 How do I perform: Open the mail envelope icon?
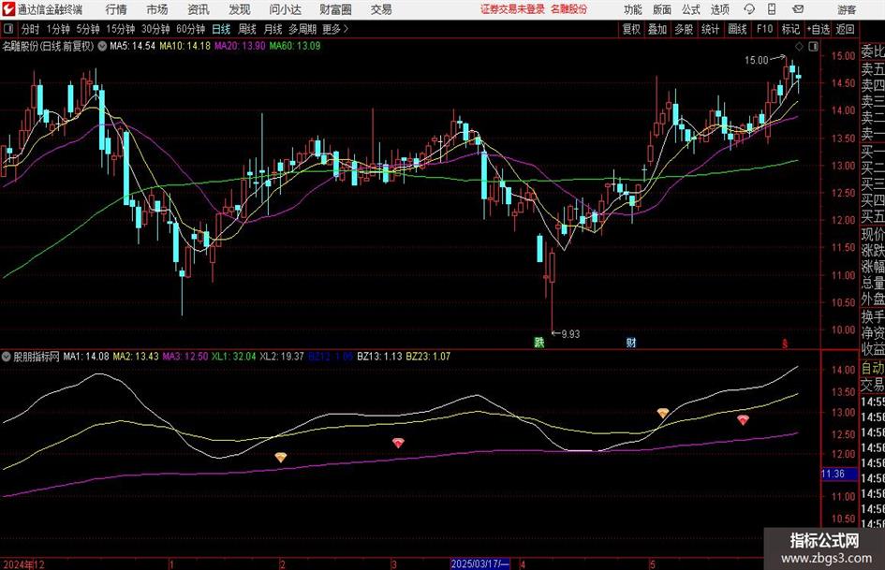tap(798, 9)
